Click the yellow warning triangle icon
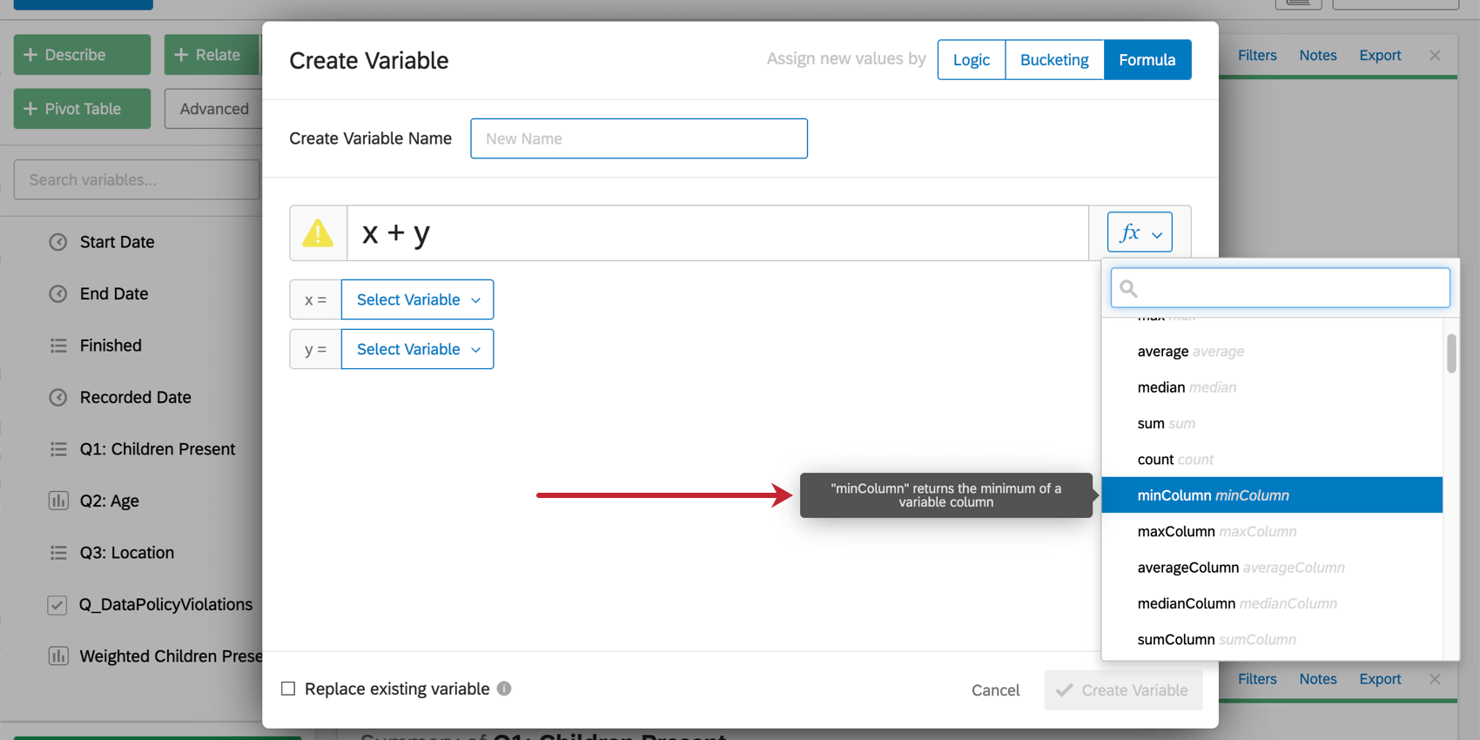Image resolution: width=1480 pixels, height=740 pixels. [x=318, y=233]
